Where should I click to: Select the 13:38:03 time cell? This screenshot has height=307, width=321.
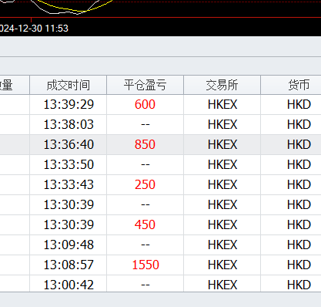point(69,124)
